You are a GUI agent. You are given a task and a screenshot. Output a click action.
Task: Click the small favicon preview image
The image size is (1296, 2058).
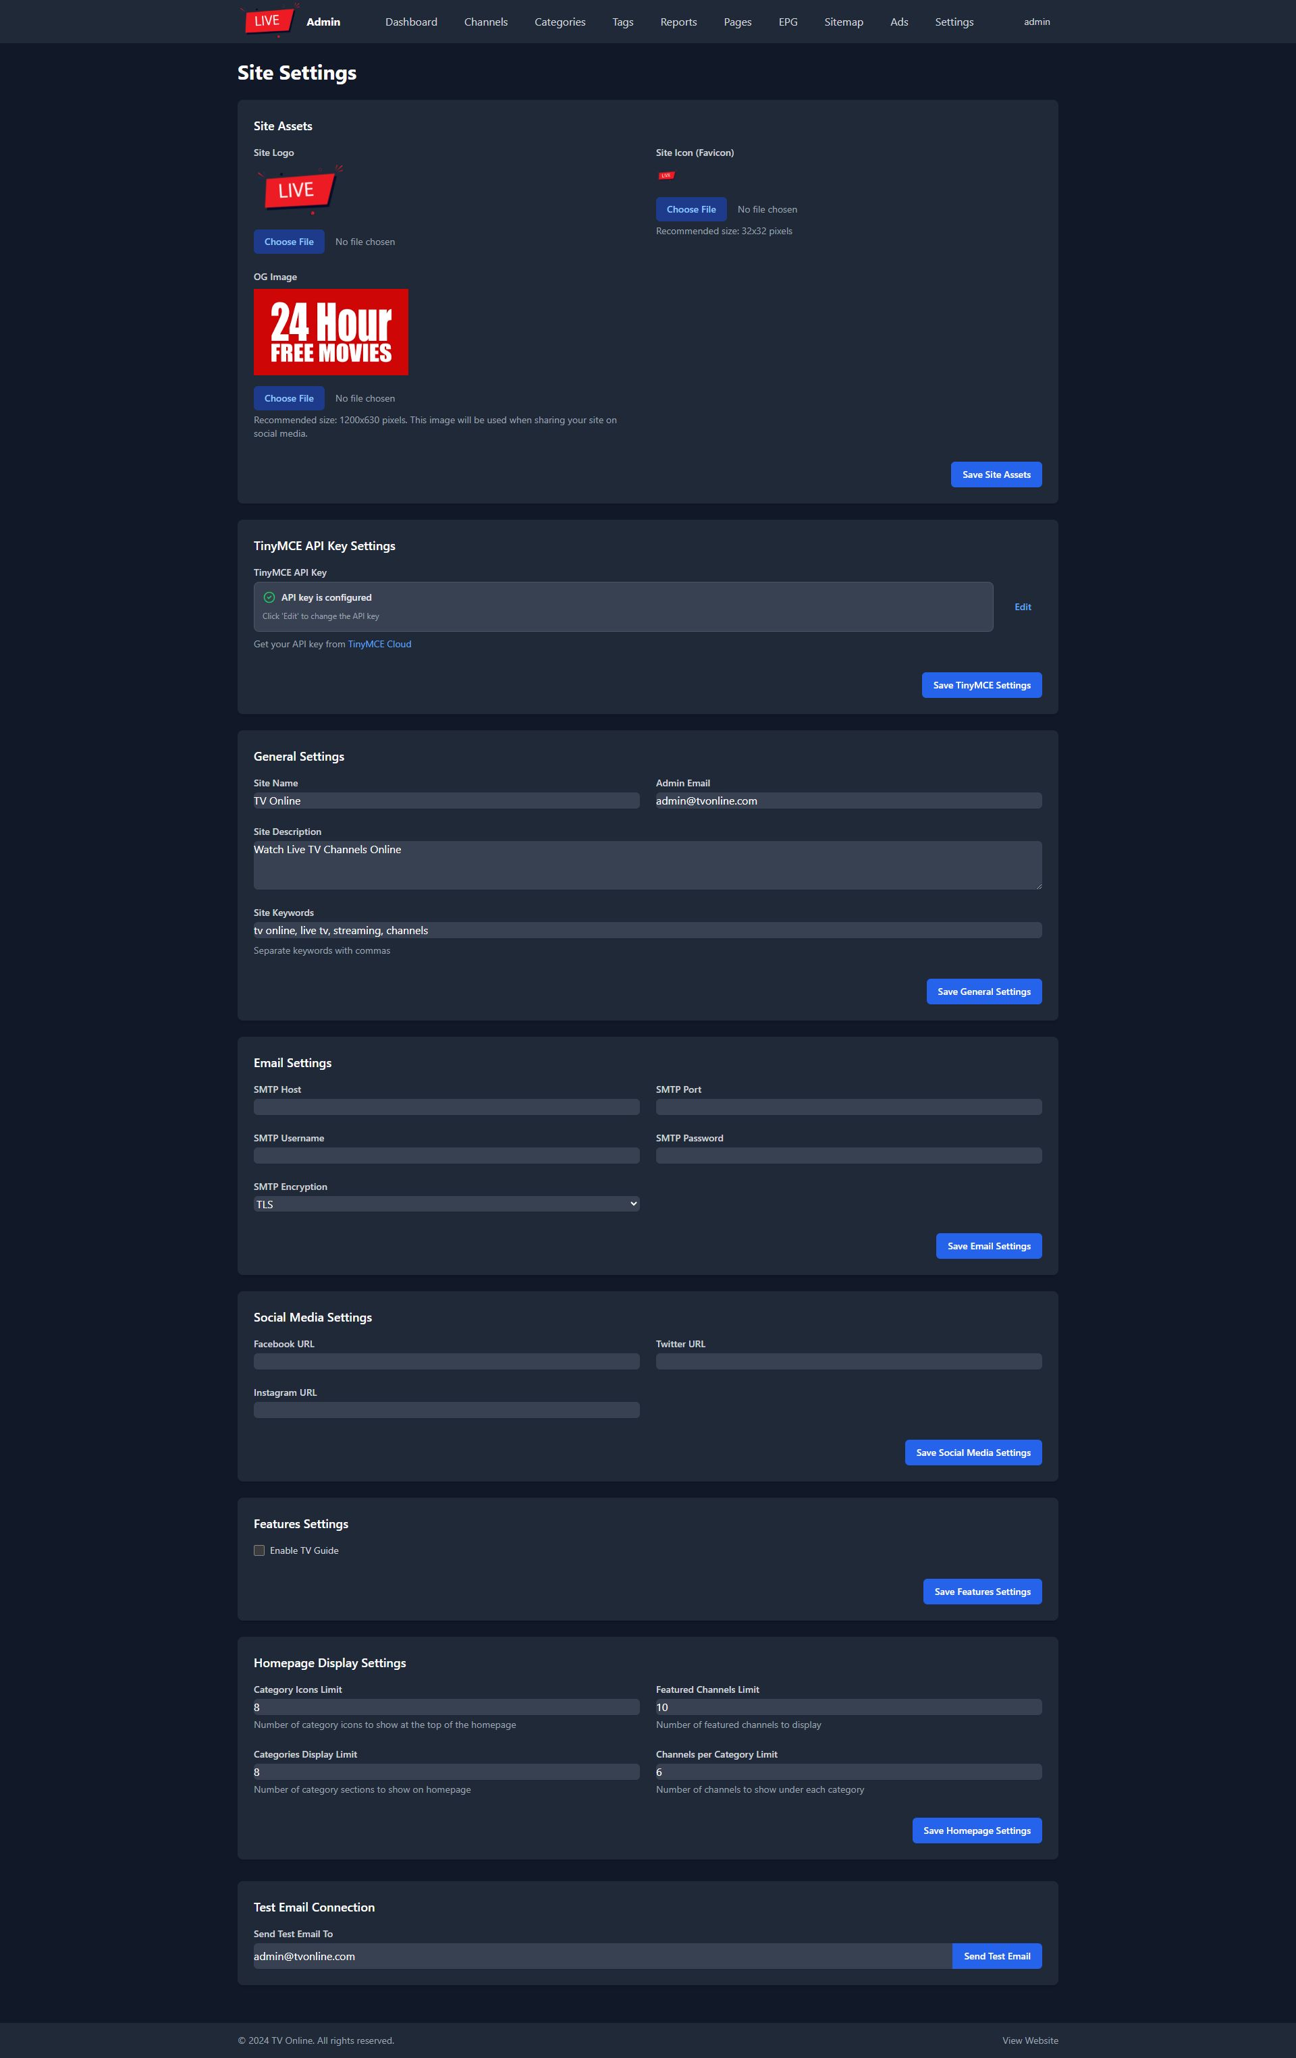[666, 175]
